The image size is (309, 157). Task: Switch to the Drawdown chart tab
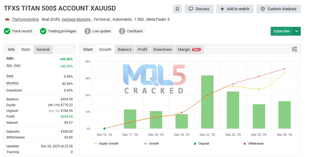[162, 50]
